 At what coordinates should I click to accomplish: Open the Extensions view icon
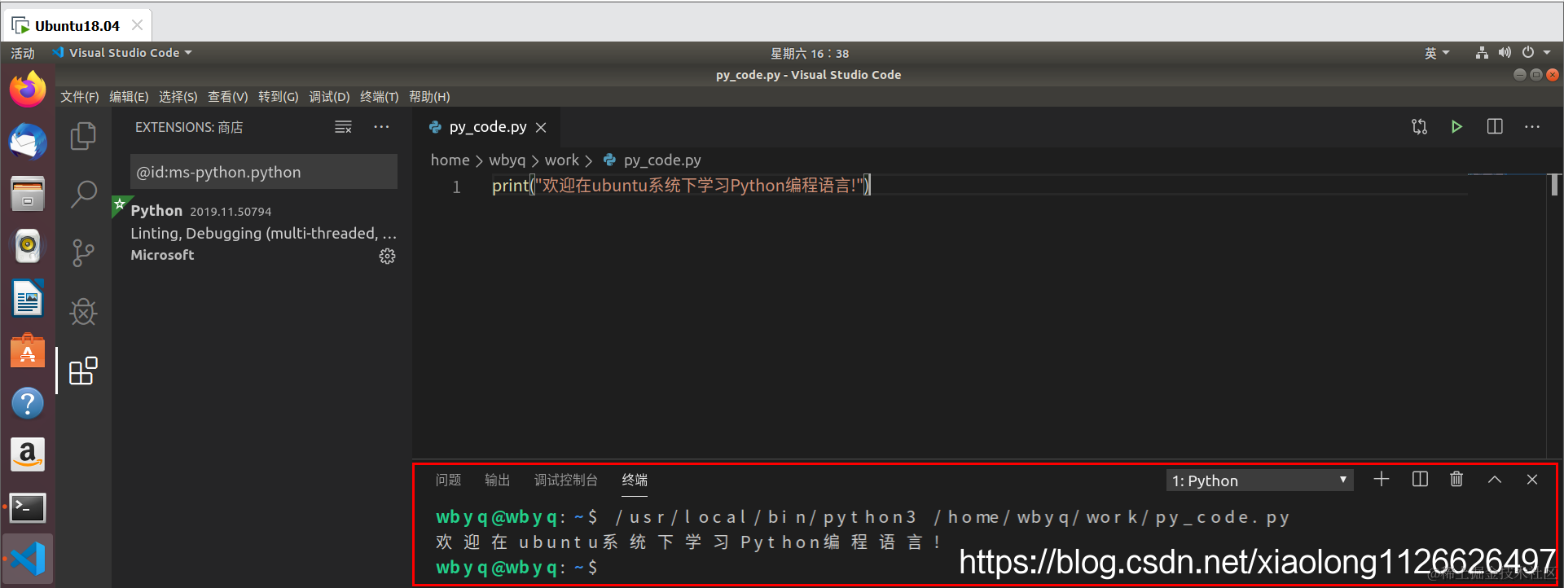tap(83, 371)
